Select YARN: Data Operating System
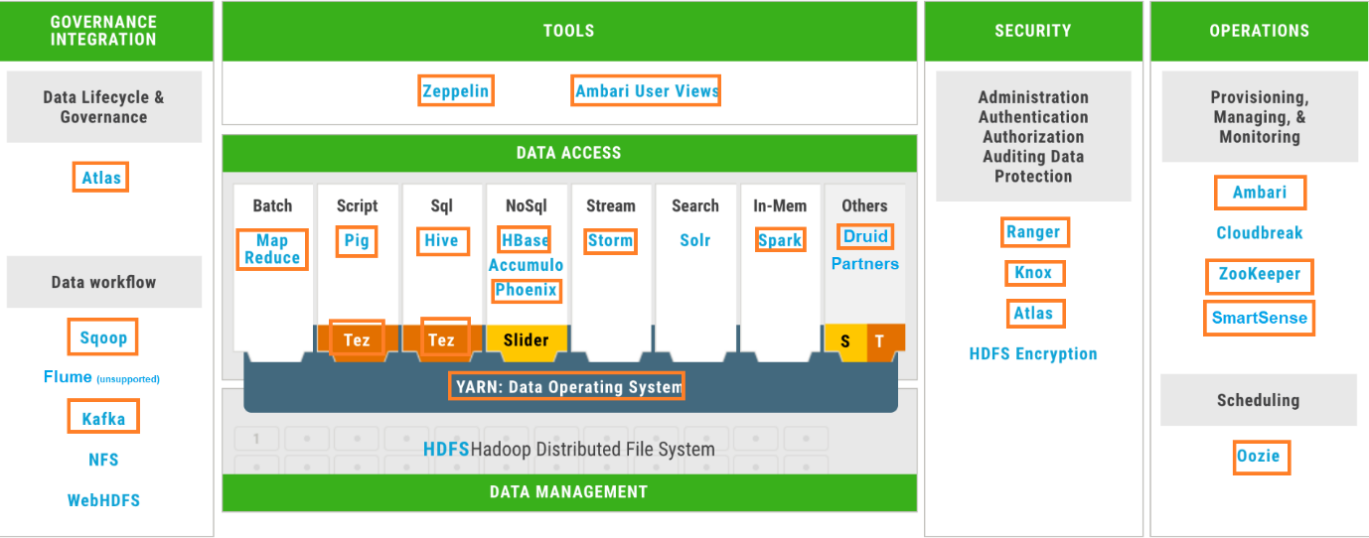The width and height of the screenshot is (1369, 538). 566,386
